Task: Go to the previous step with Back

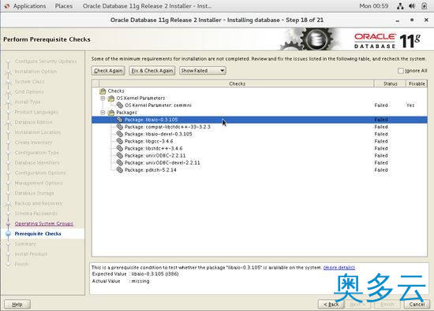Action: click(331, 305)
